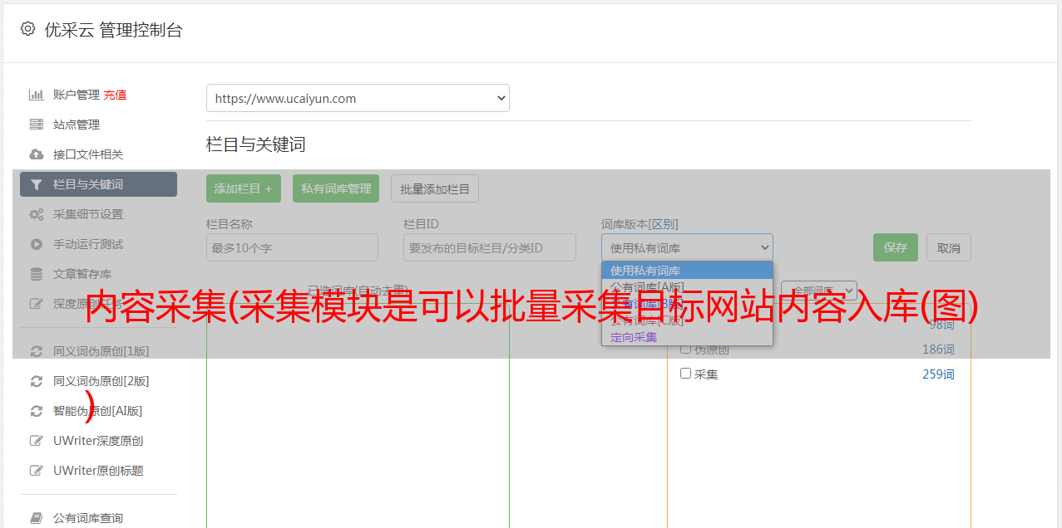Click refresh icon for 同义词伪原创[2版]
The height and width of the screenshot is (528, 1062).
(x=36, y=381)
